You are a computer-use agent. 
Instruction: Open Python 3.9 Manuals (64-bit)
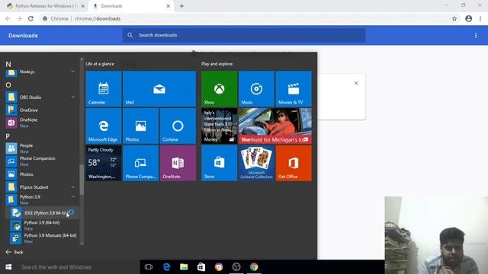coord(42,238)
